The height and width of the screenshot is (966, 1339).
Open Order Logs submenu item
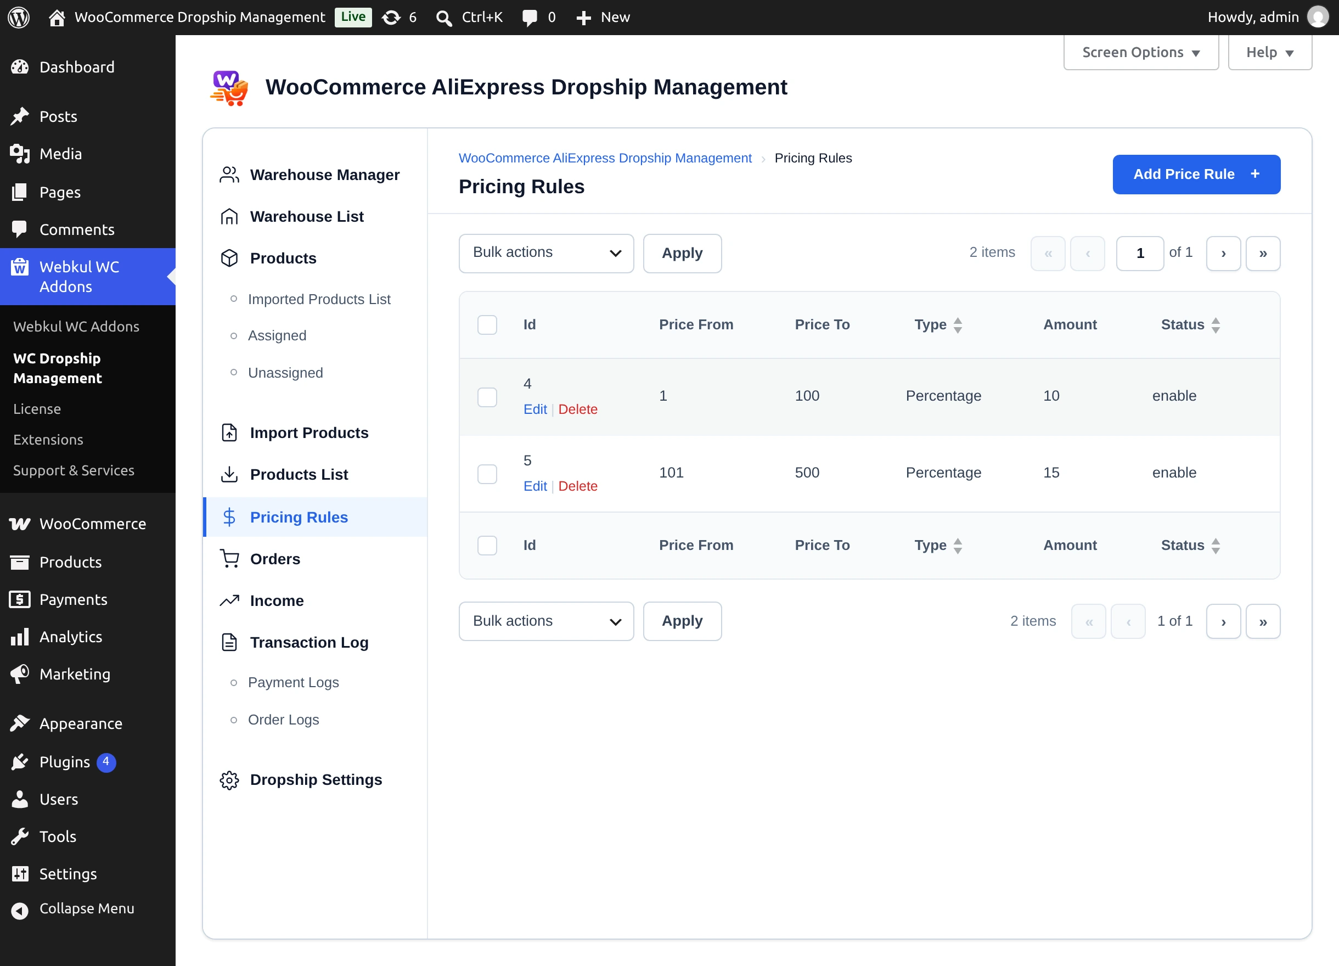(x=283, y=720)
